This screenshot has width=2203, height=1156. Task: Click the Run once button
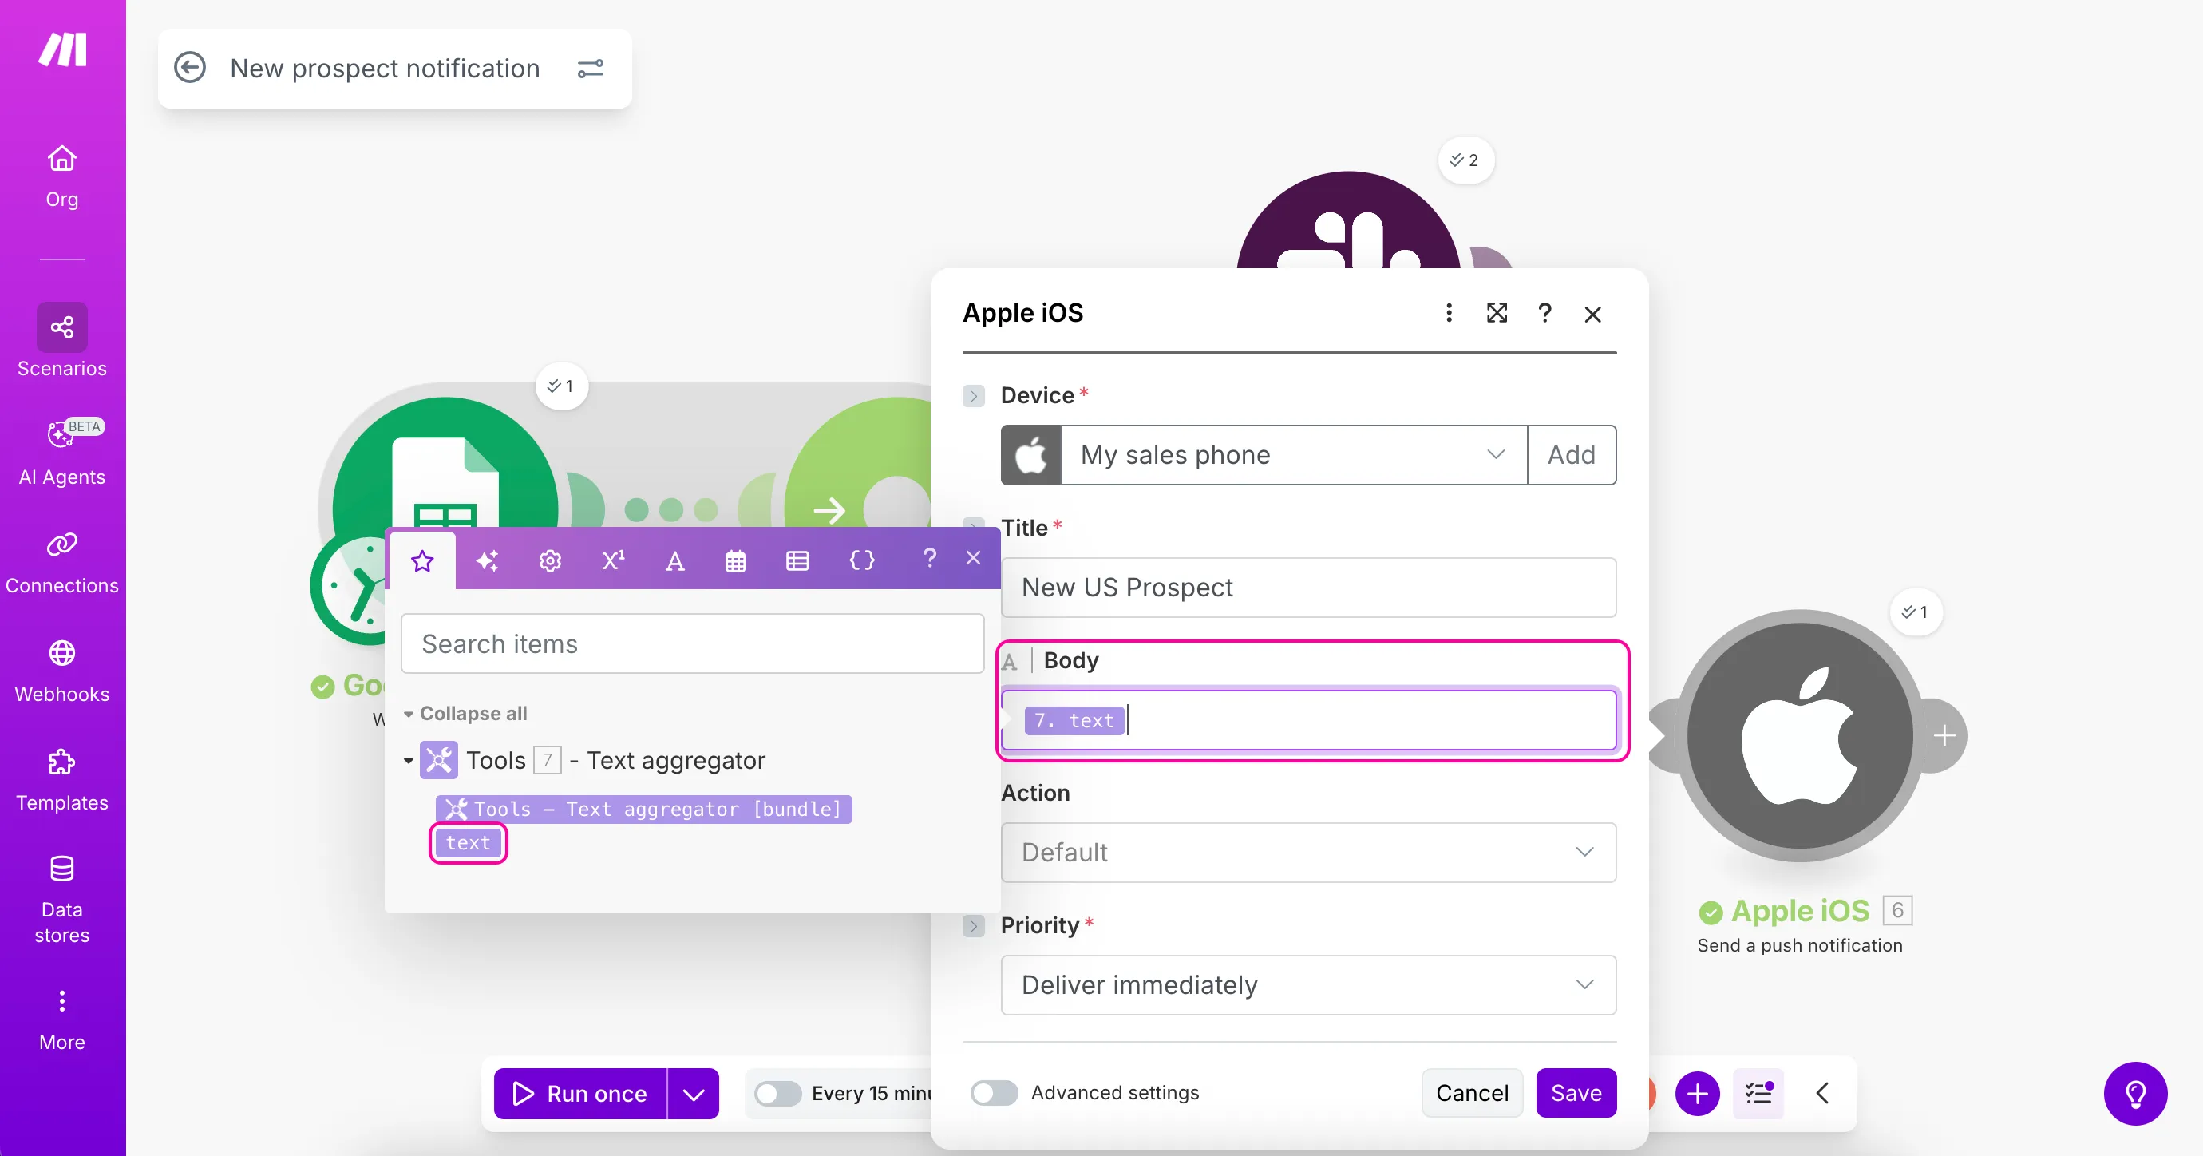click(581, 1093)
